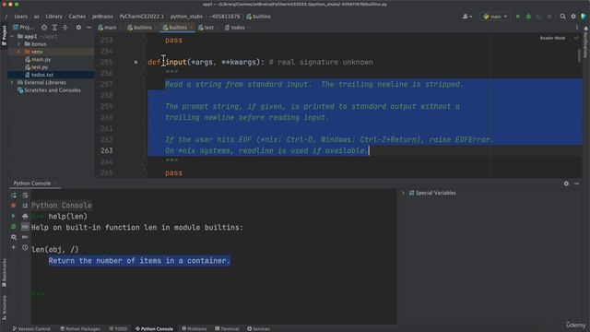Click the gutter marker on line 255
This screenshot has height=332, width=590.
(x=136, y=62)
